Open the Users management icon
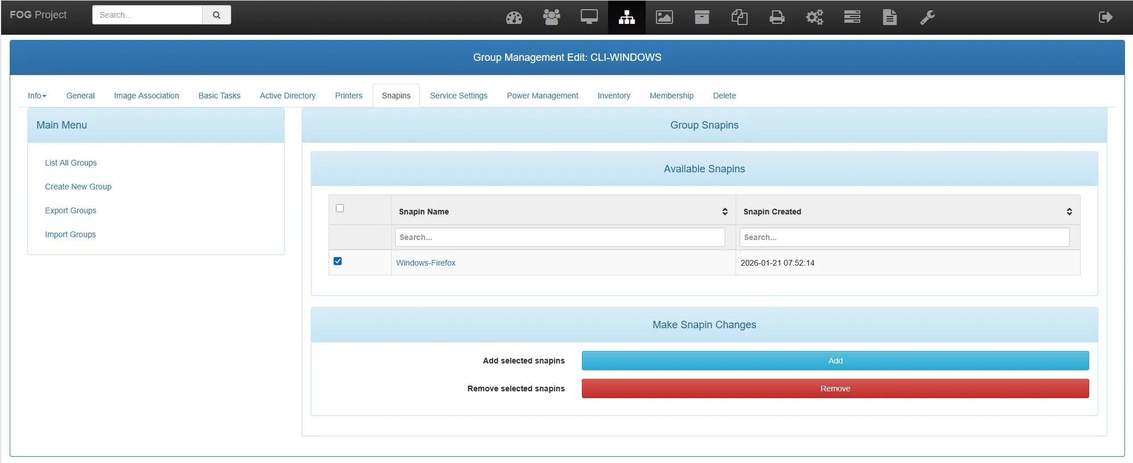The image size is (1133, 463). point(551,18)
